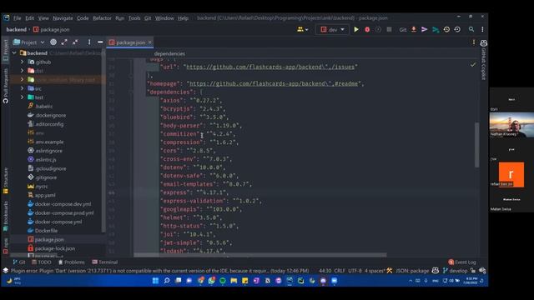Viewport: 534px width, 300px height.
Task: Hide the Project panel with minus icon
Action: [x=100, y=42]
